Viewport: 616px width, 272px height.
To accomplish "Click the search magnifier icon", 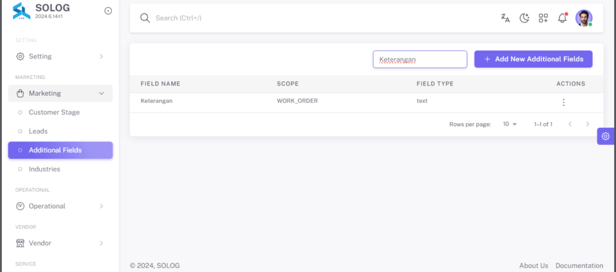I will (x=145, y=18).
